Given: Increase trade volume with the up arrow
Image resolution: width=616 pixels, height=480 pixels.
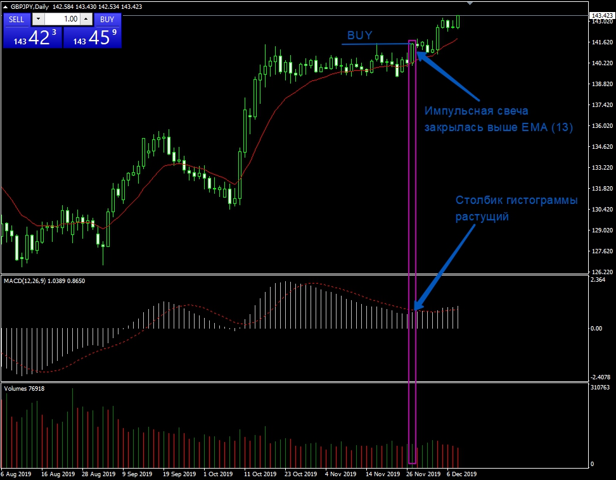Looking at the screenshot, I should [x=86, y=19].
